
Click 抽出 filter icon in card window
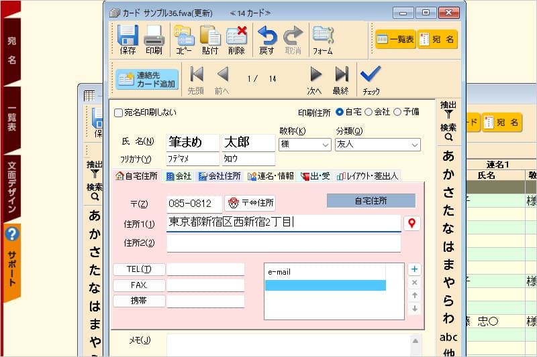[x=448, y=110]
